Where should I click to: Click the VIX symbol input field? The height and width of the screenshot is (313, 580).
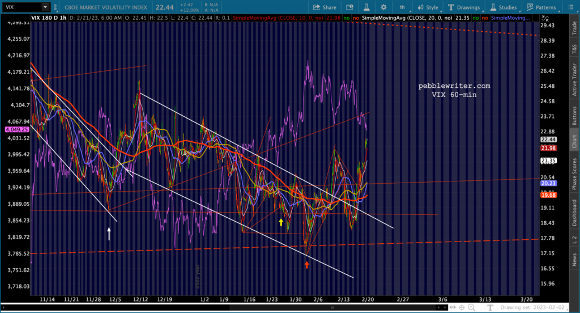coord(22,7)
